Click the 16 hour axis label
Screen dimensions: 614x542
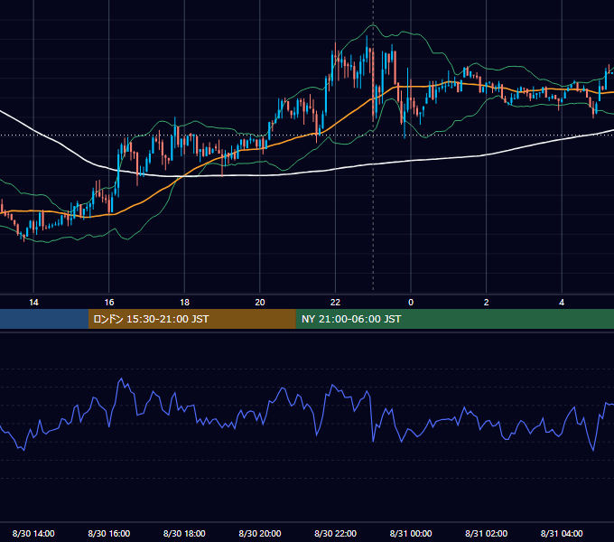109,303
